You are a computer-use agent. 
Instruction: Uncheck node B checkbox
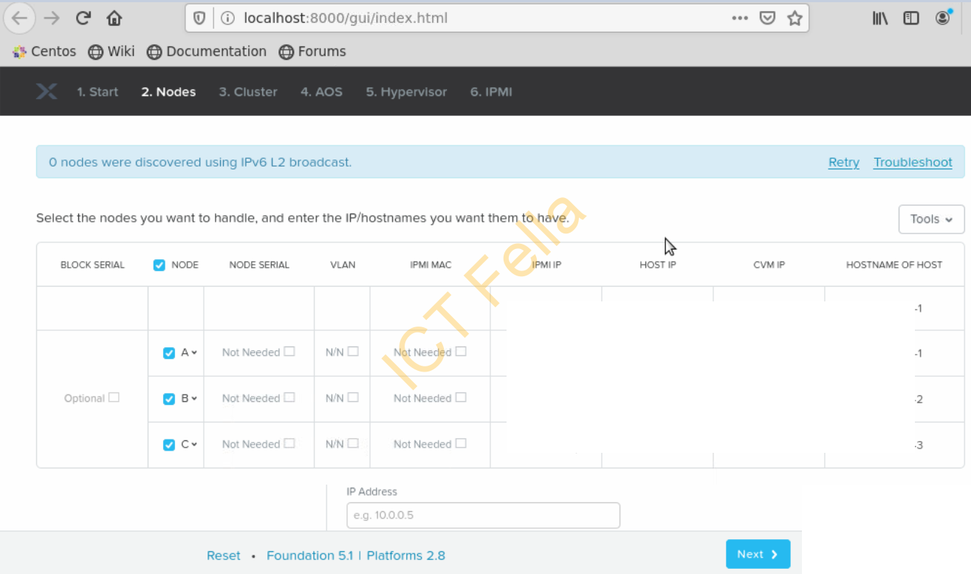169,399
